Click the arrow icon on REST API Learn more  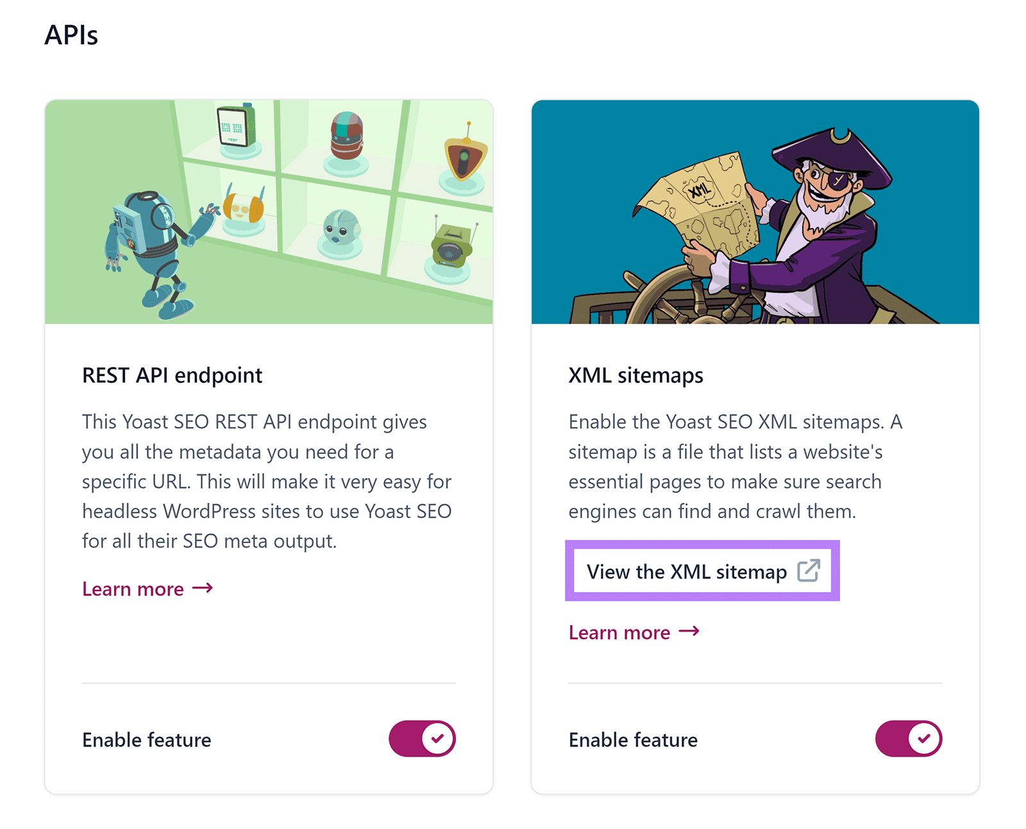(x=203, y=588)
